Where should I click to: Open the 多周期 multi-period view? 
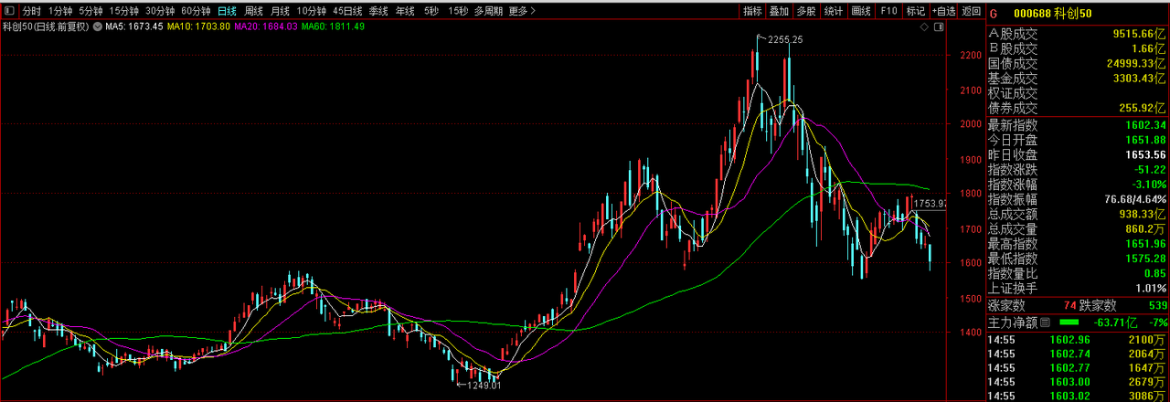[x=489, y=11]
